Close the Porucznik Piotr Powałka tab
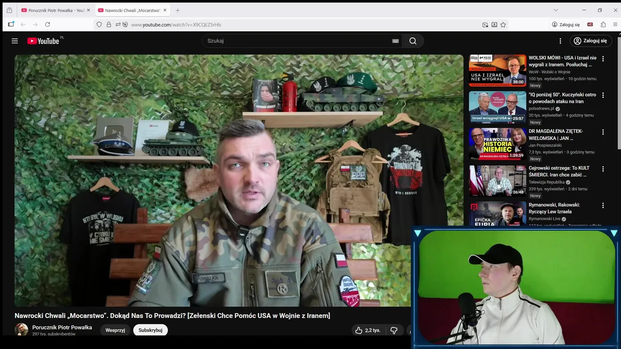Screen dimensions: 621x349 click(88, 10)
